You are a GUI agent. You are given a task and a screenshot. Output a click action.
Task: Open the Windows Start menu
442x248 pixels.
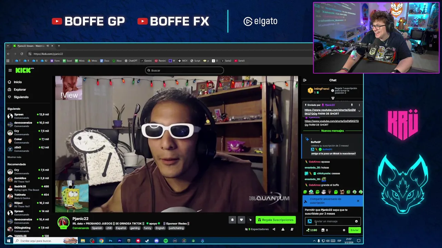point(9,241)
